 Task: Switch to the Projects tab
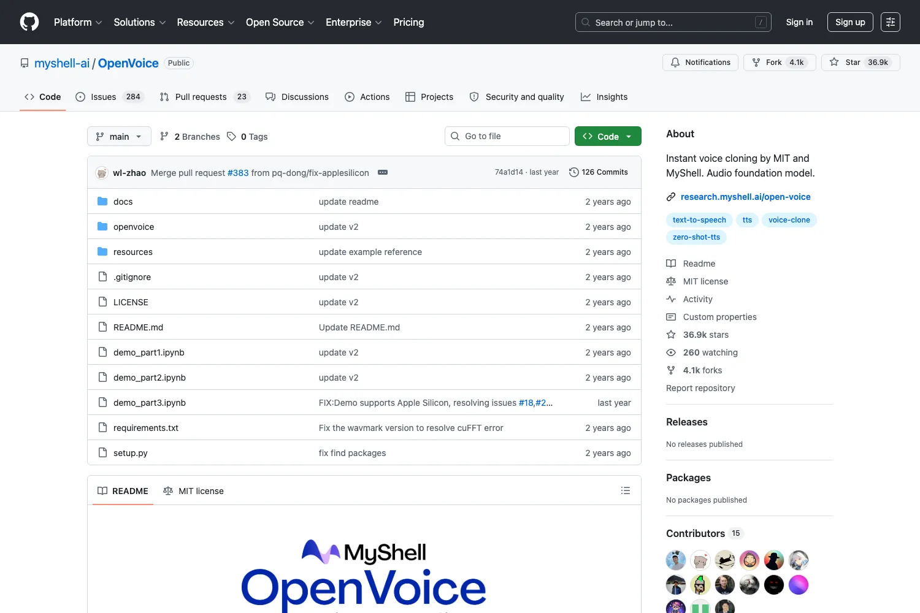click(429, 97)
